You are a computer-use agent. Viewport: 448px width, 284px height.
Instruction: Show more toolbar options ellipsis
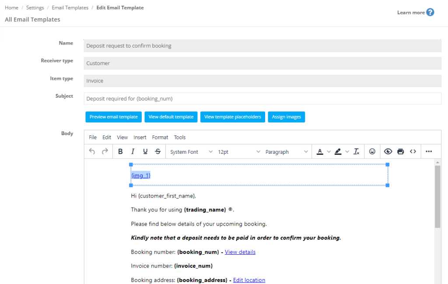(429, 151)
